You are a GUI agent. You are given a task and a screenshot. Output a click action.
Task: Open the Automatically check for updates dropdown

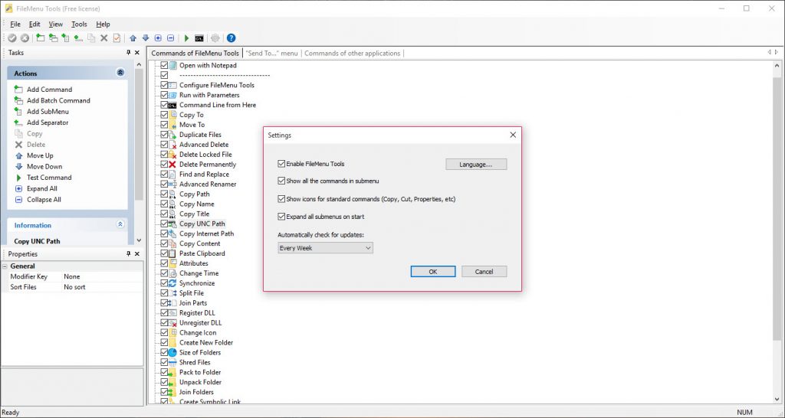coord(325,248)
